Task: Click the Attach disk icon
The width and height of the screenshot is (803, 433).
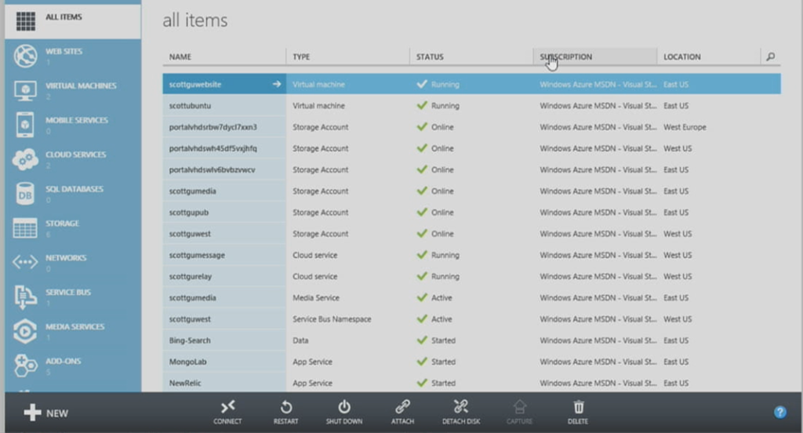Action: coord(402,407)
